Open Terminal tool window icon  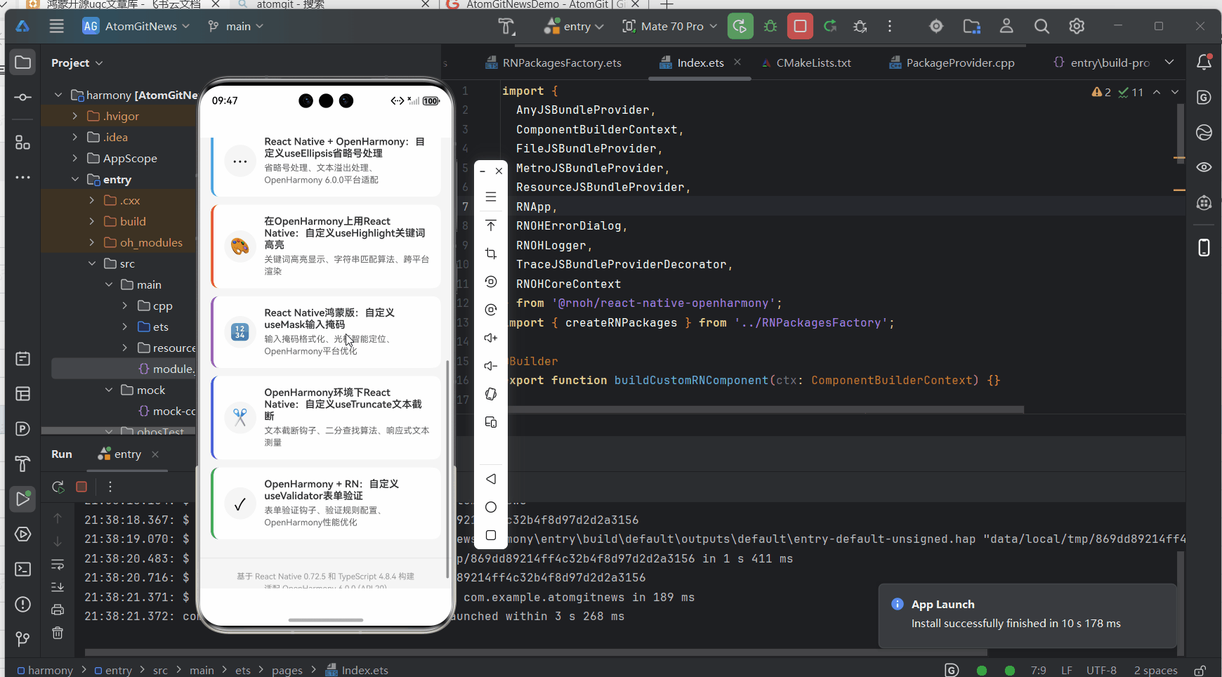click(22, 569)
